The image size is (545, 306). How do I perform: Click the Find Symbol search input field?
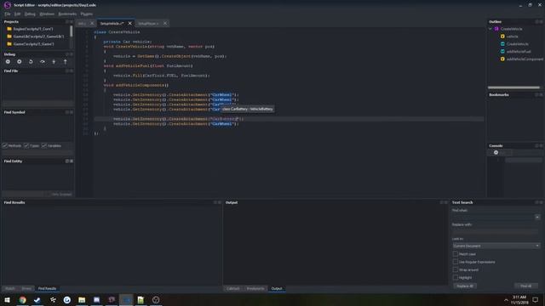pyautogui.click(x=37, y=152)
